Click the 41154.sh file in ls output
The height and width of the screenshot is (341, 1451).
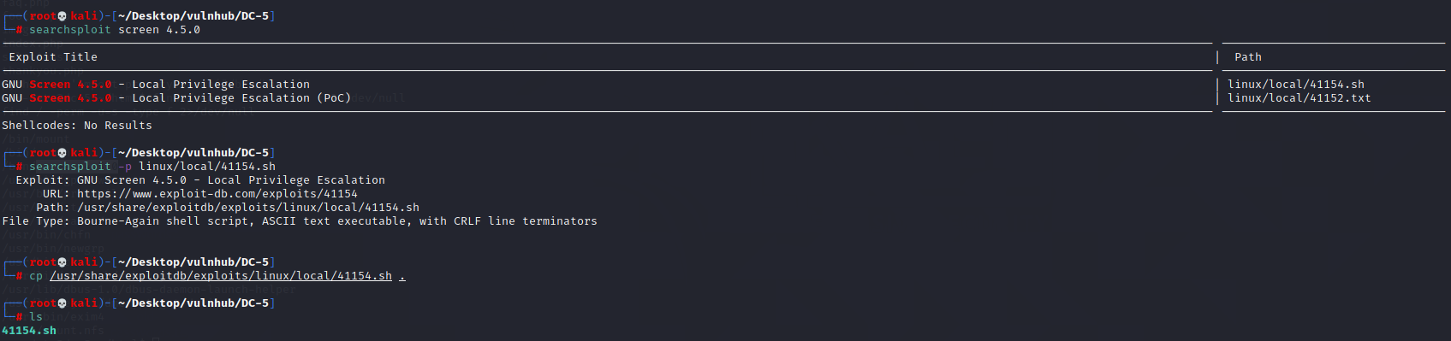[x=29, y=331]
